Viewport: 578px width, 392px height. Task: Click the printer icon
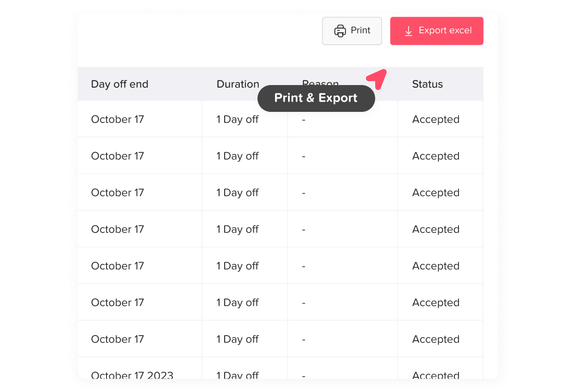click(340, 31)
